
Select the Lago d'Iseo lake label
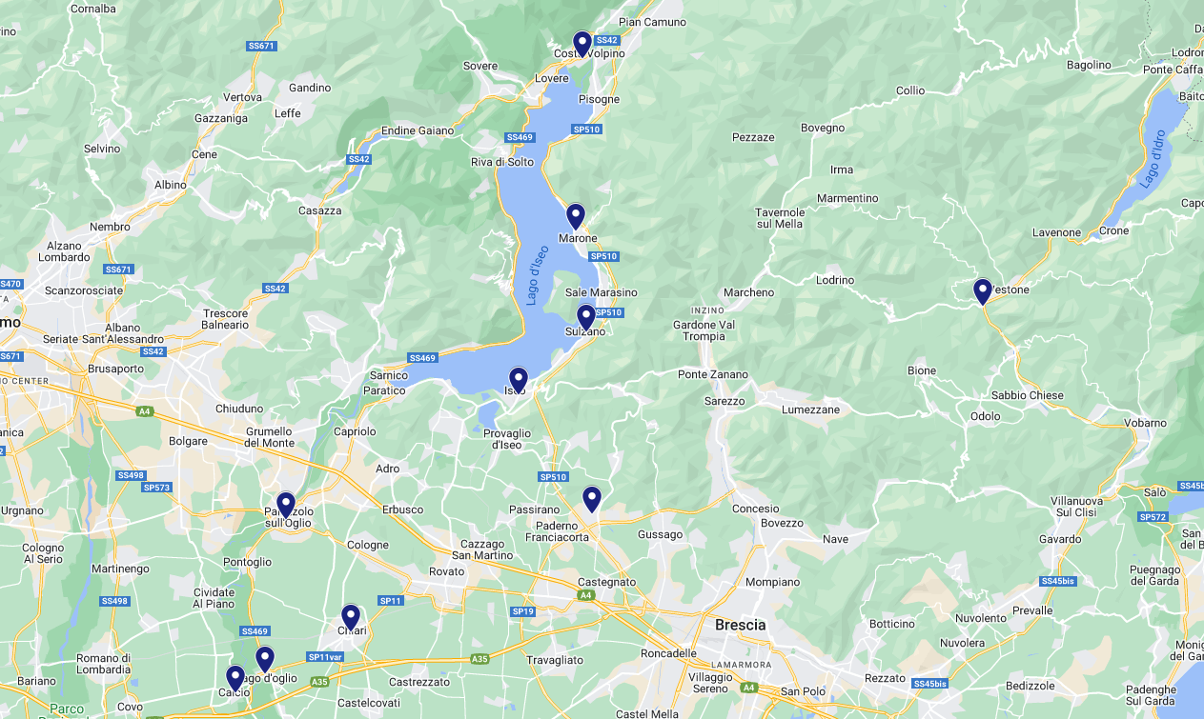(538, 275)
